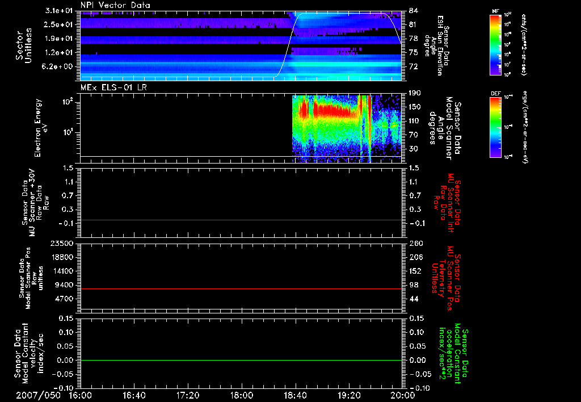Image resolution: width=581 pixels, height=402 pixels.
Task: Click the 18:00 time tick label
Action: tap(241, 395)
